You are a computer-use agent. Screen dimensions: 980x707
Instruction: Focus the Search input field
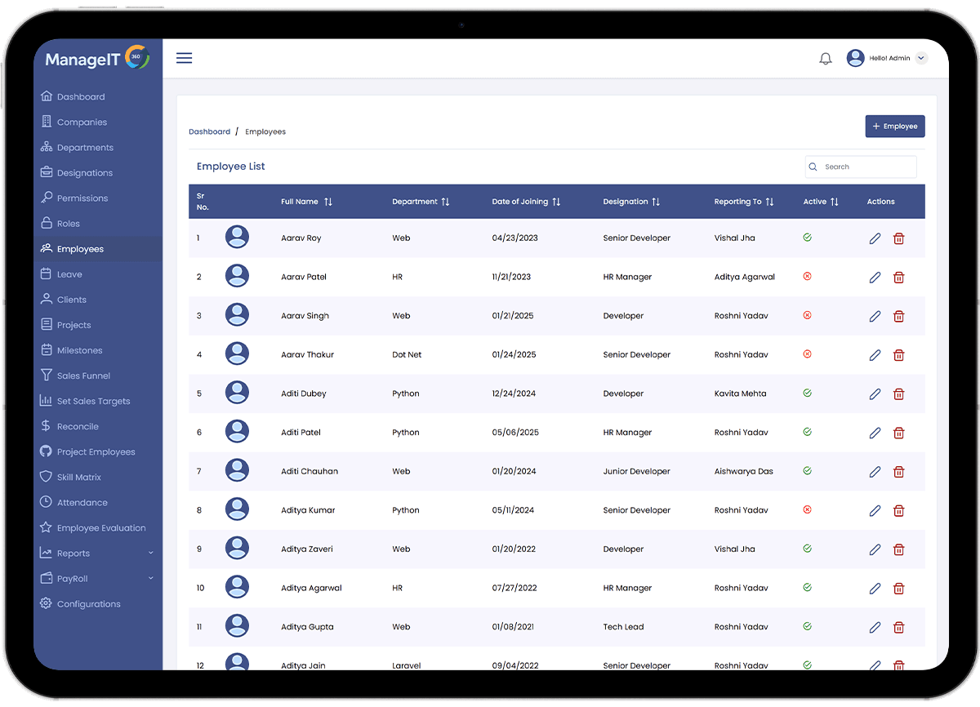[x=861, y=167]
